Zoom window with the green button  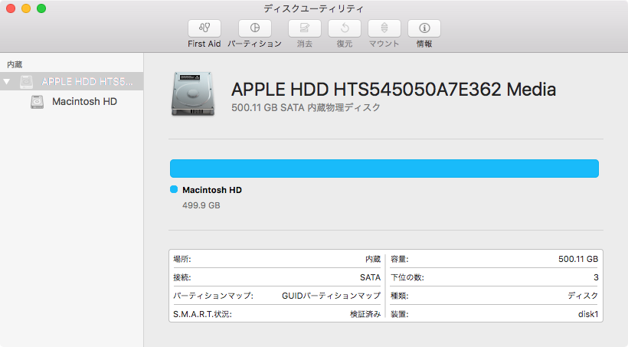point(41,8)
